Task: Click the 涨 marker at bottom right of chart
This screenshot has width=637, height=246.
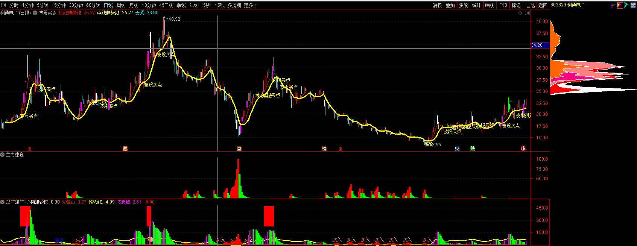Action: coord(523,149)
